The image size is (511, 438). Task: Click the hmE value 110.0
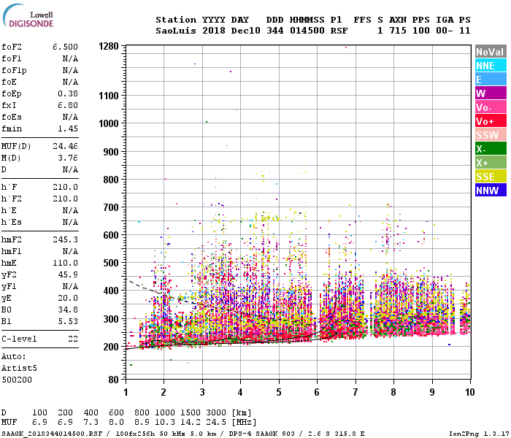tap(65, 264)
